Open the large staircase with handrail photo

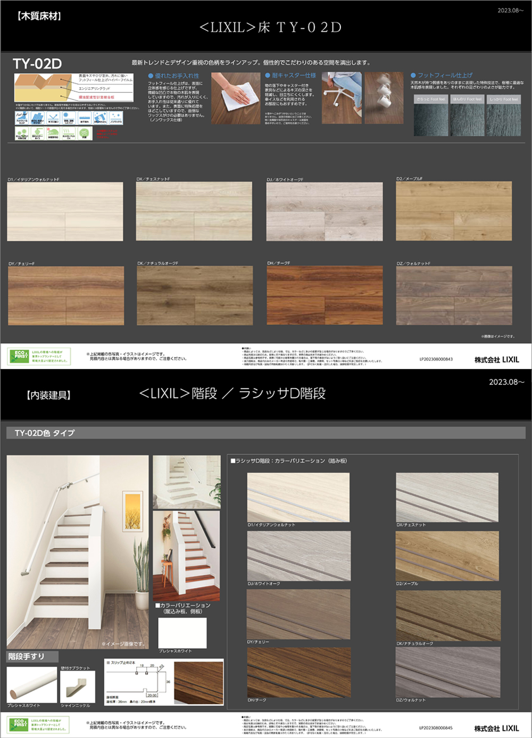coord(78,552)
